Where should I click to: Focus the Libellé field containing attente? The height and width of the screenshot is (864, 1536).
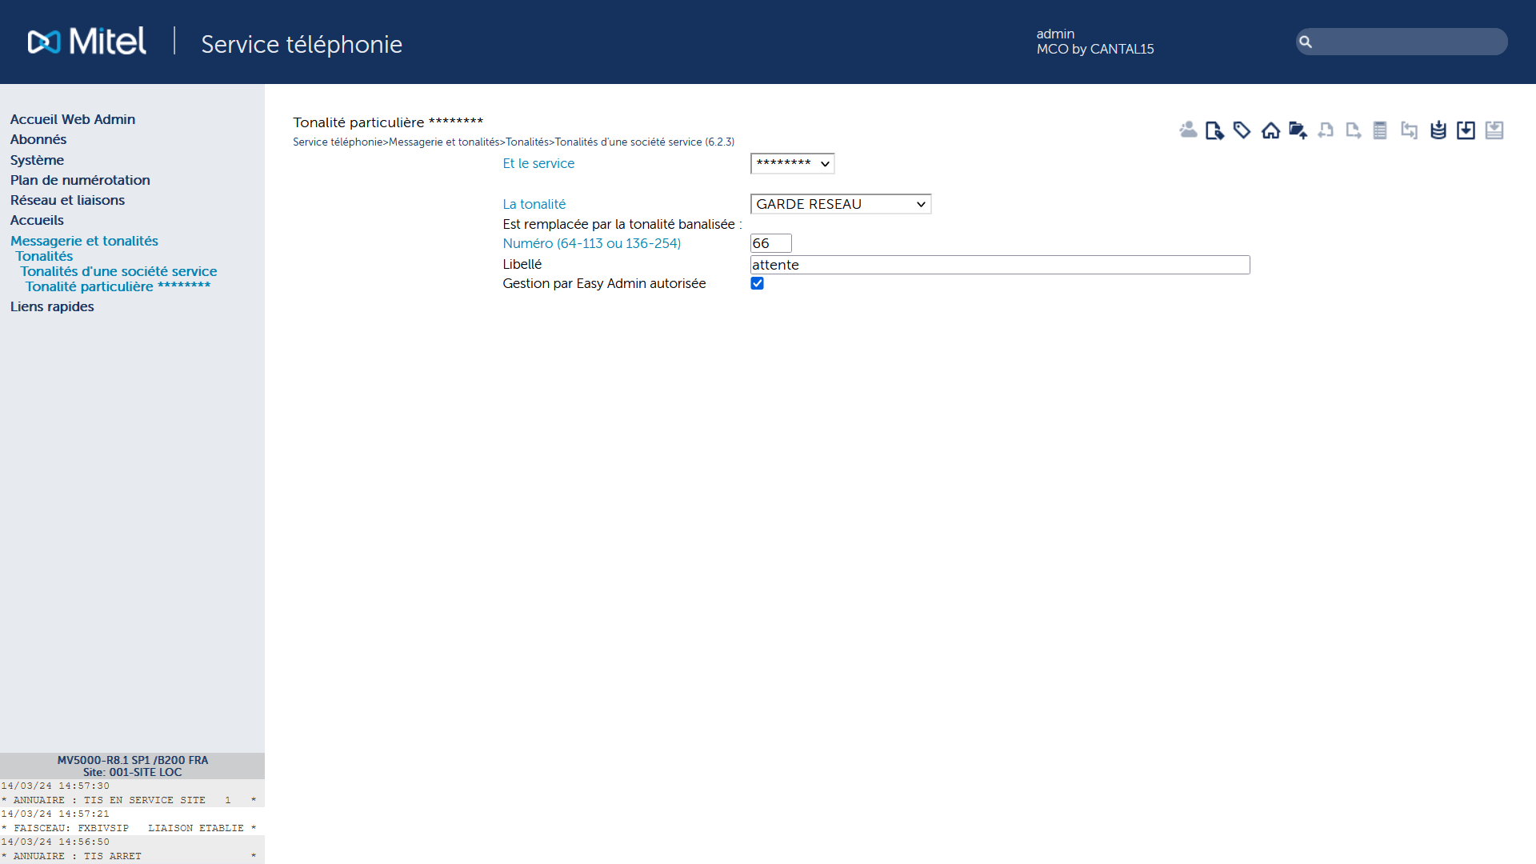1000,265
